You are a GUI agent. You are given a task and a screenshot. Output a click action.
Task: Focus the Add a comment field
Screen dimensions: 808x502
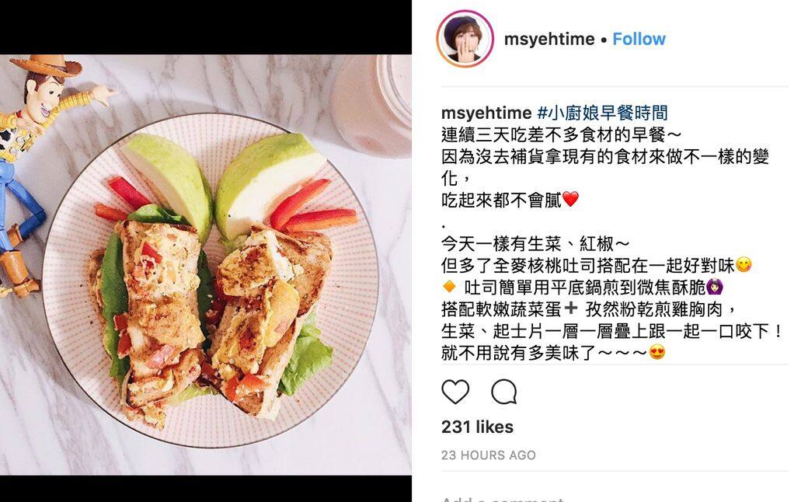click(615, 498)
